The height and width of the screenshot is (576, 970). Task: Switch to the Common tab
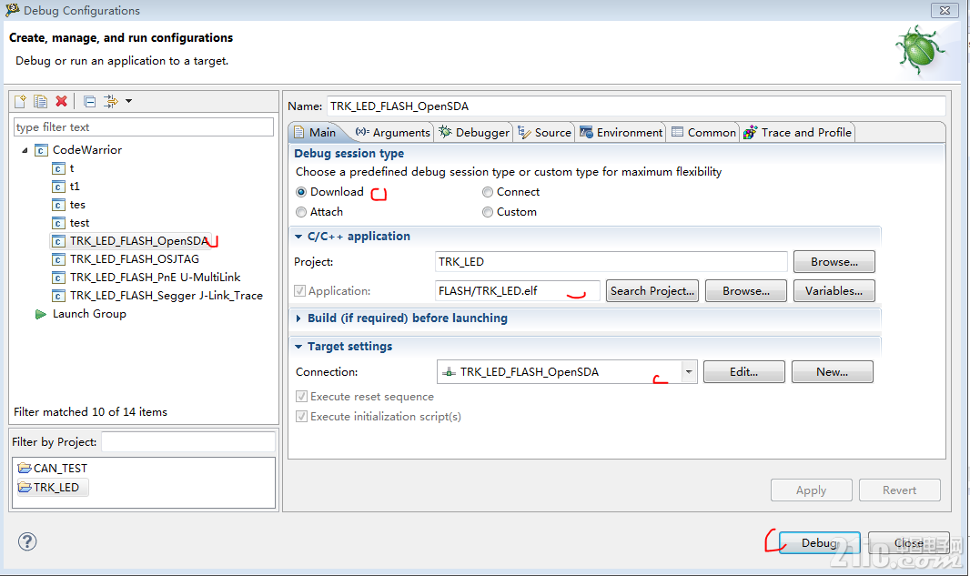click(703, 133)
